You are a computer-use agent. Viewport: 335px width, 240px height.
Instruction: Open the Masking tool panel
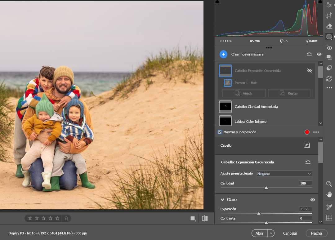click(329, 37)
